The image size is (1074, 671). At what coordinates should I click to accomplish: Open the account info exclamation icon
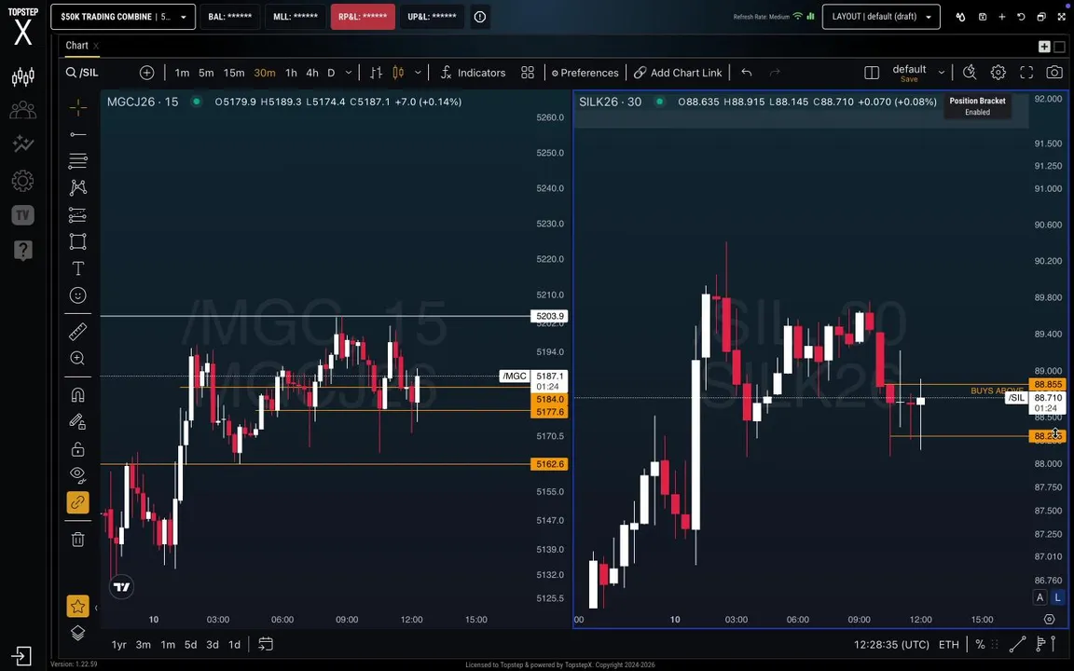coord(480,17)
